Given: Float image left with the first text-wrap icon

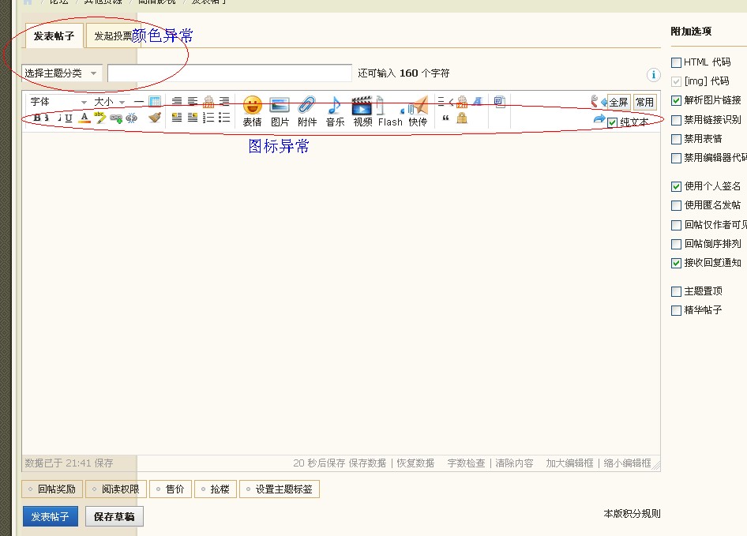Looking at the screenshot, I should pyautogui.click(x=177, y=117).
